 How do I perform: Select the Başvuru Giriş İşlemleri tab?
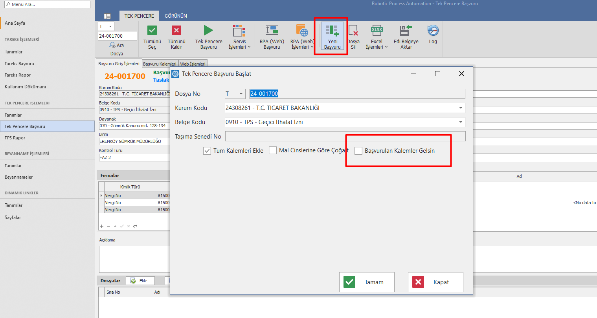coord(119,64)
